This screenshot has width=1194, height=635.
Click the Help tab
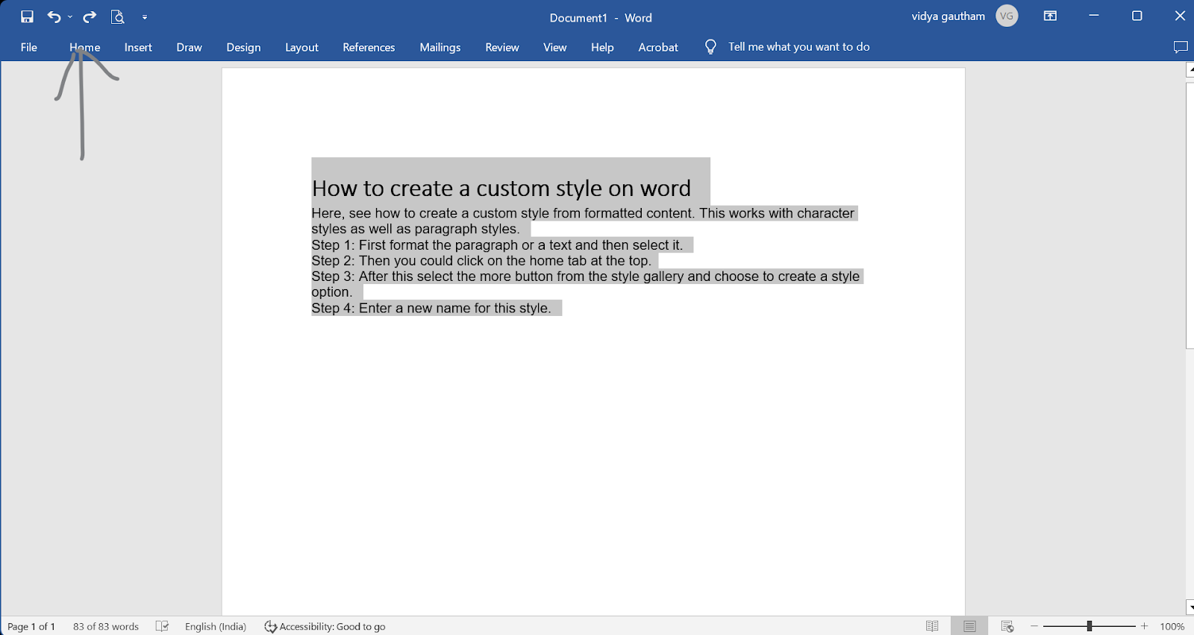(x=602, y=47)
